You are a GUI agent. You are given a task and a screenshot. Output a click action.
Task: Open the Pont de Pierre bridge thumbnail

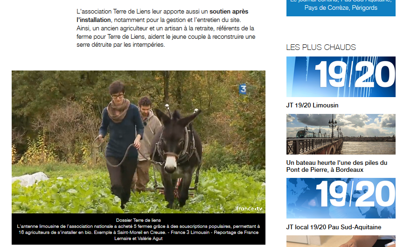[341, 134]
